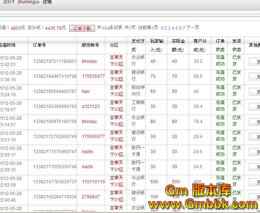The image size is (260, 213).
Task: Click game account q123123
Action: [x=91, y=106]
